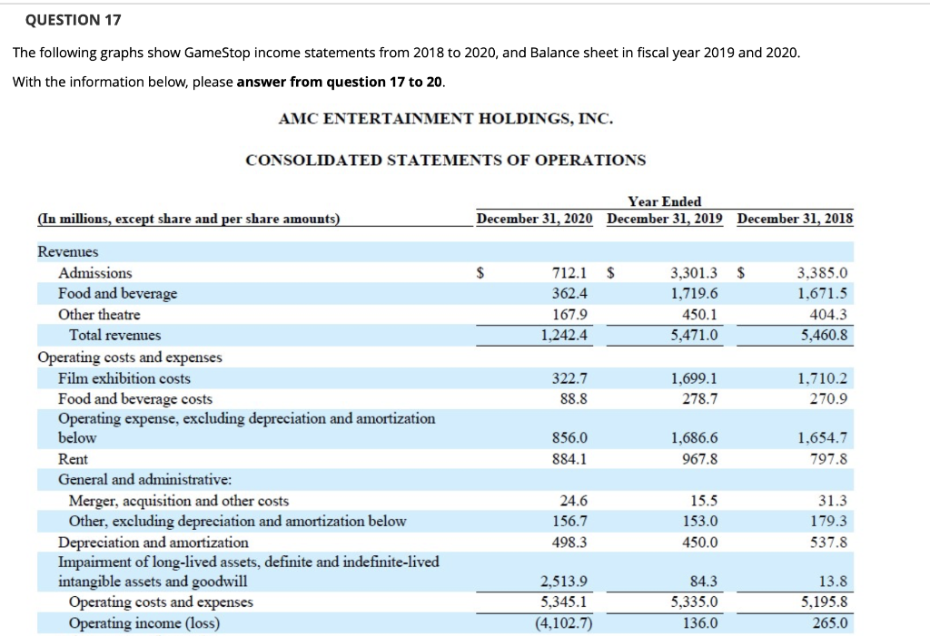
Task: Click the 5,345.1 operating costs total
Action: click(x=563, y=602)
